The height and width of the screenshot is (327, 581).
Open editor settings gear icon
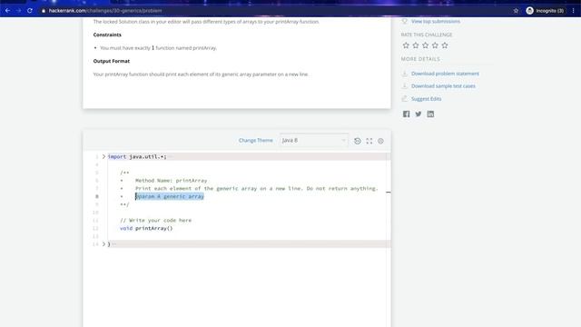380,141
